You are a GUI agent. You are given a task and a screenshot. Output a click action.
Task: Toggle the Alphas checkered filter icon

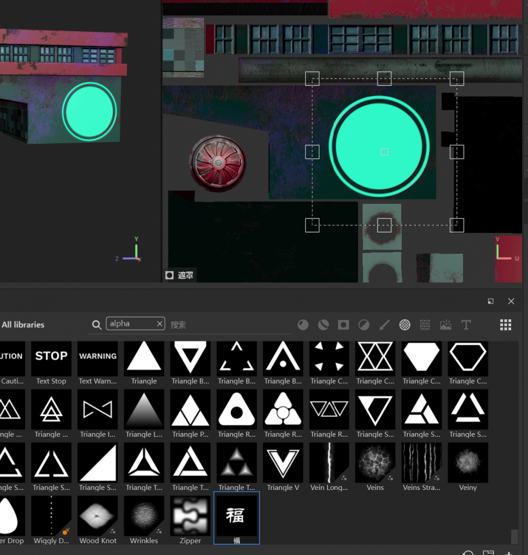coord(405,325)
